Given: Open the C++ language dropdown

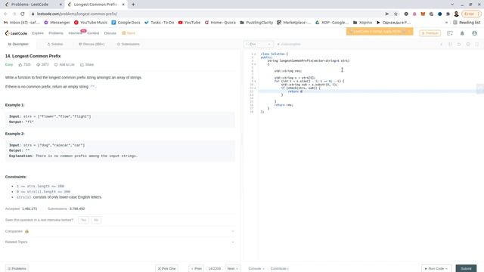Looking at the screenshot, I should 259,45.
